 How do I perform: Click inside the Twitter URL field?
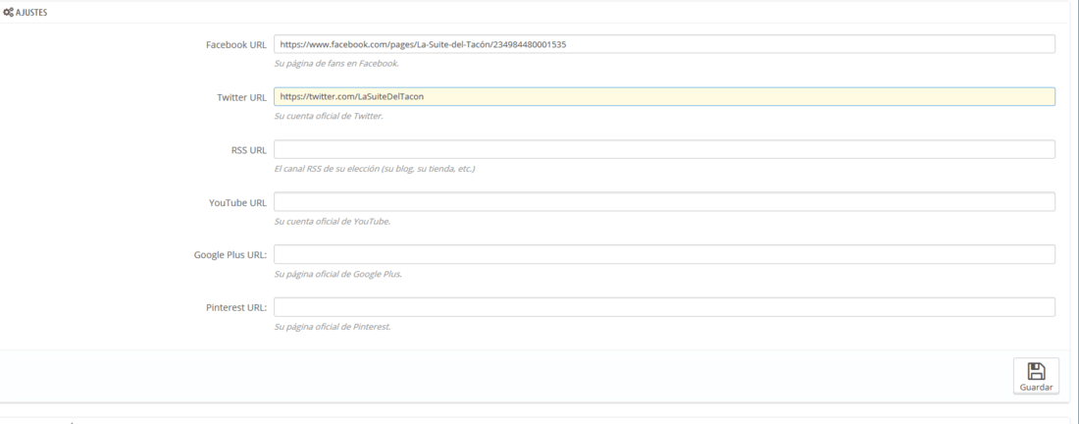[664, 96]
